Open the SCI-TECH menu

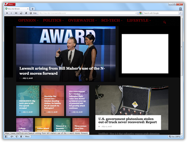(112, 20)
